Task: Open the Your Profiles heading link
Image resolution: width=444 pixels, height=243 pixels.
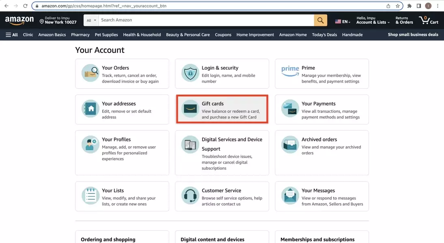Action: click(116, 139)
